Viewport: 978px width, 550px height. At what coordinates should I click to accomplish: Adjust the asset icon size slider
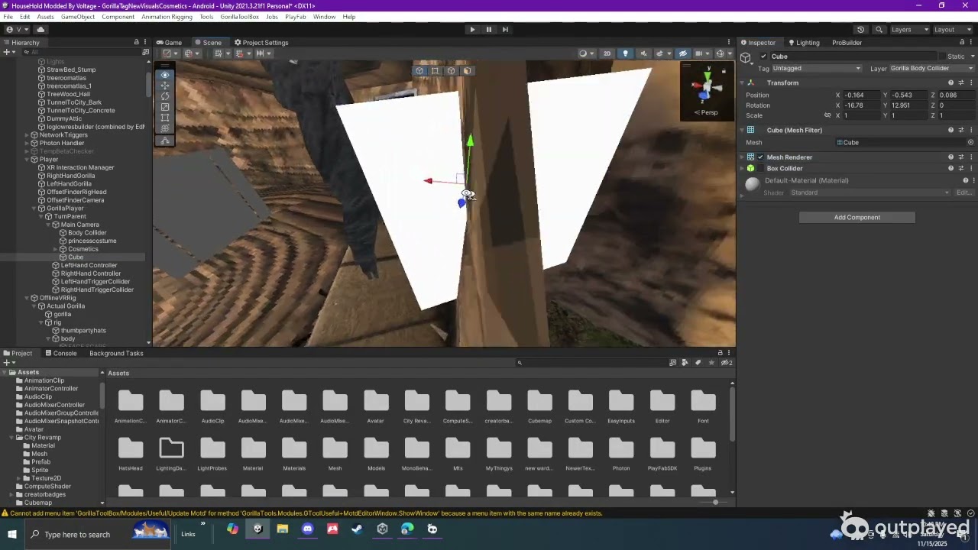(x=715, y=503)
